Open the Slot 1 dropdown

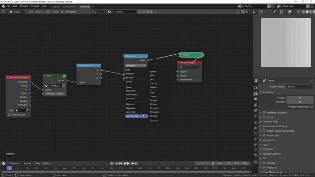tap(98, 12)
